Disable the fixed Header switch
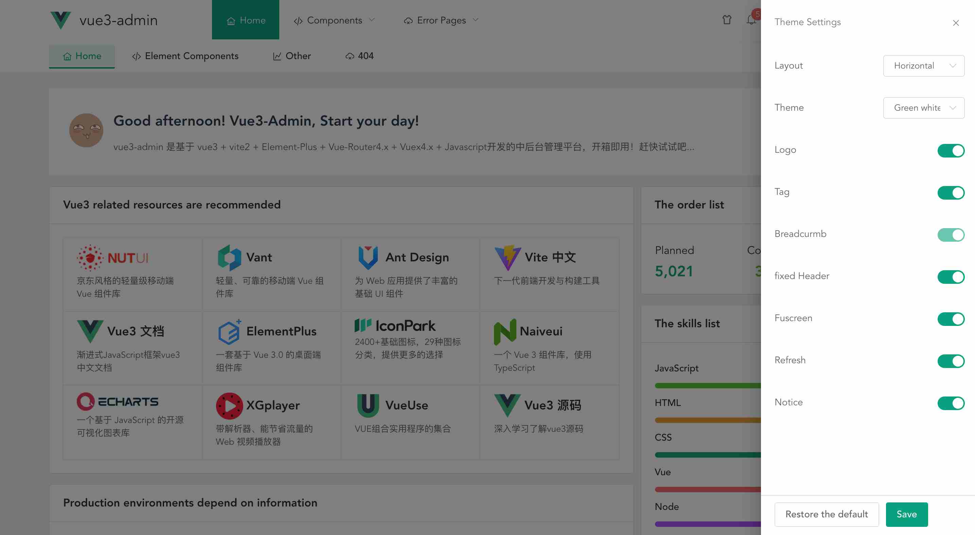 click(x=951, y=277)
